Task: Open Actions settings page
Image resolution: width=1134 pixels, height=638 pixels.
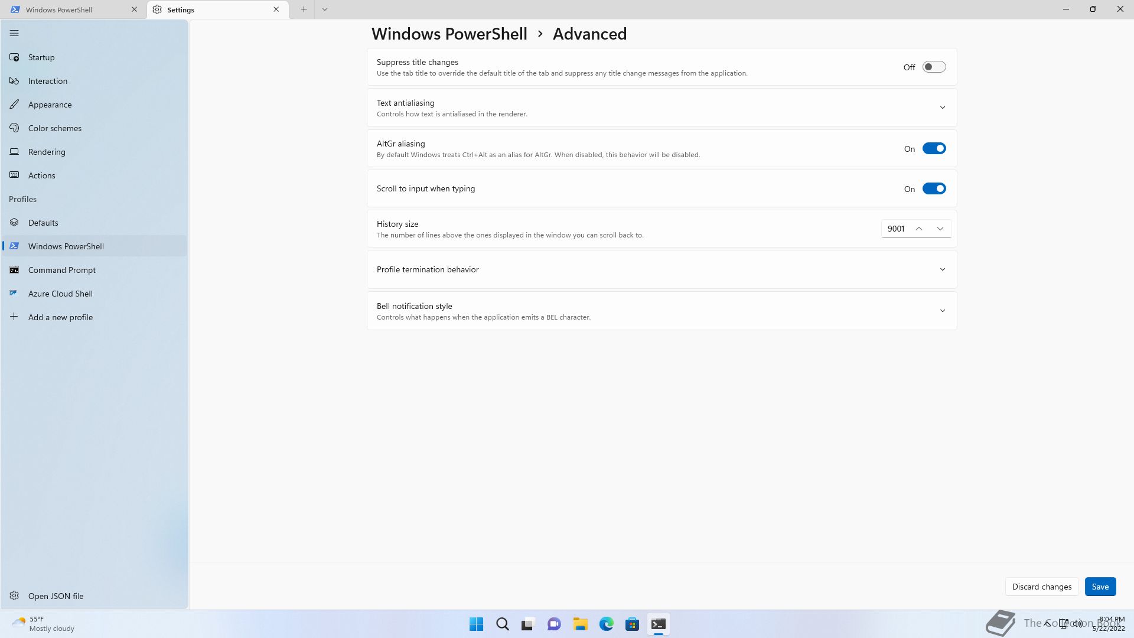Action: pyautogui.click(x=94, y=175)
